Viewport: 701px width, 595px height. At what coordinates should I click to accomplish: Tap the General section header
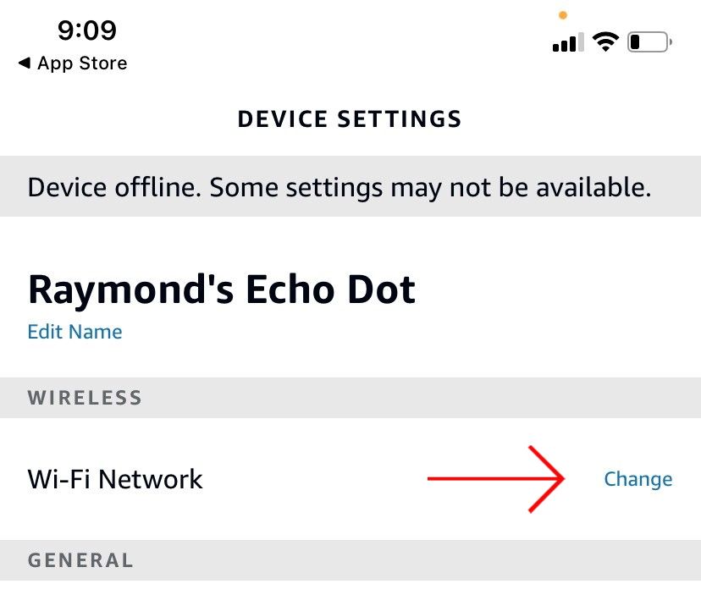click(80, 560)
